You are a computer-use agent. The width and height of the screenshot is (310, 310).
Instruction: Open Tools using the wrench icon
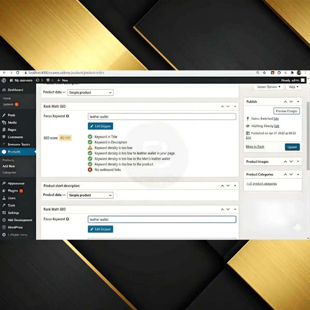click(x=4, y=205)
